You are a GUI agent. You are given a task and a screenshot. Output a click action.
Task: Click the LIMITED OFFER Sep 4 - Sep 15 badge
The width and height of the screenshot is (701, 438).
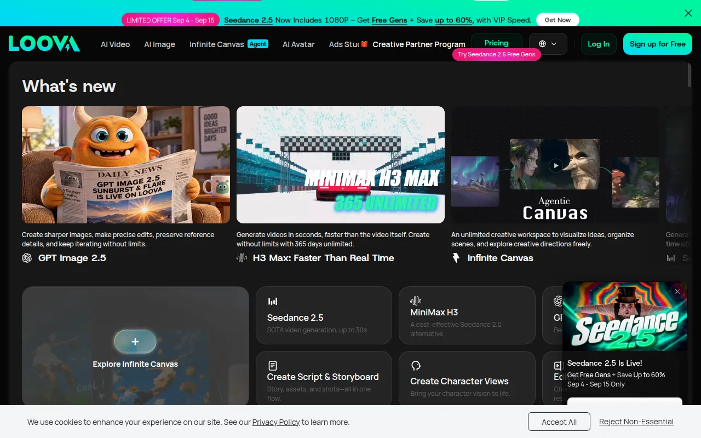[170, 20]
